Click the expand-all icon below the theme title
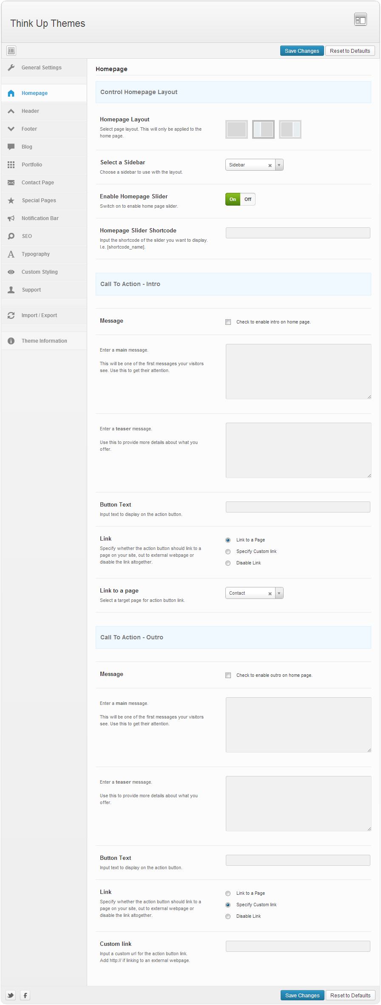This screenshot has height=1005, width=381. point(11,51)
